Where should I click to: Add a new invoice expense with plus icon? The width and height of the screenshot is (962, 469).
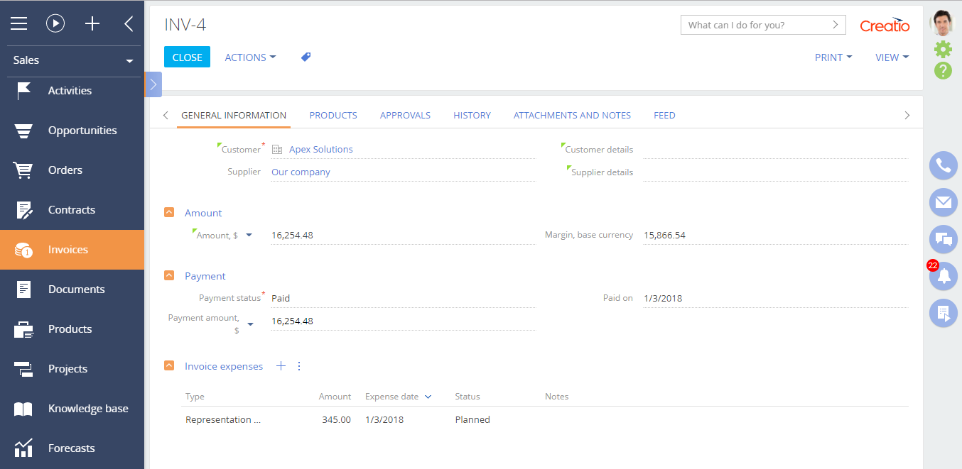(281, 366)
